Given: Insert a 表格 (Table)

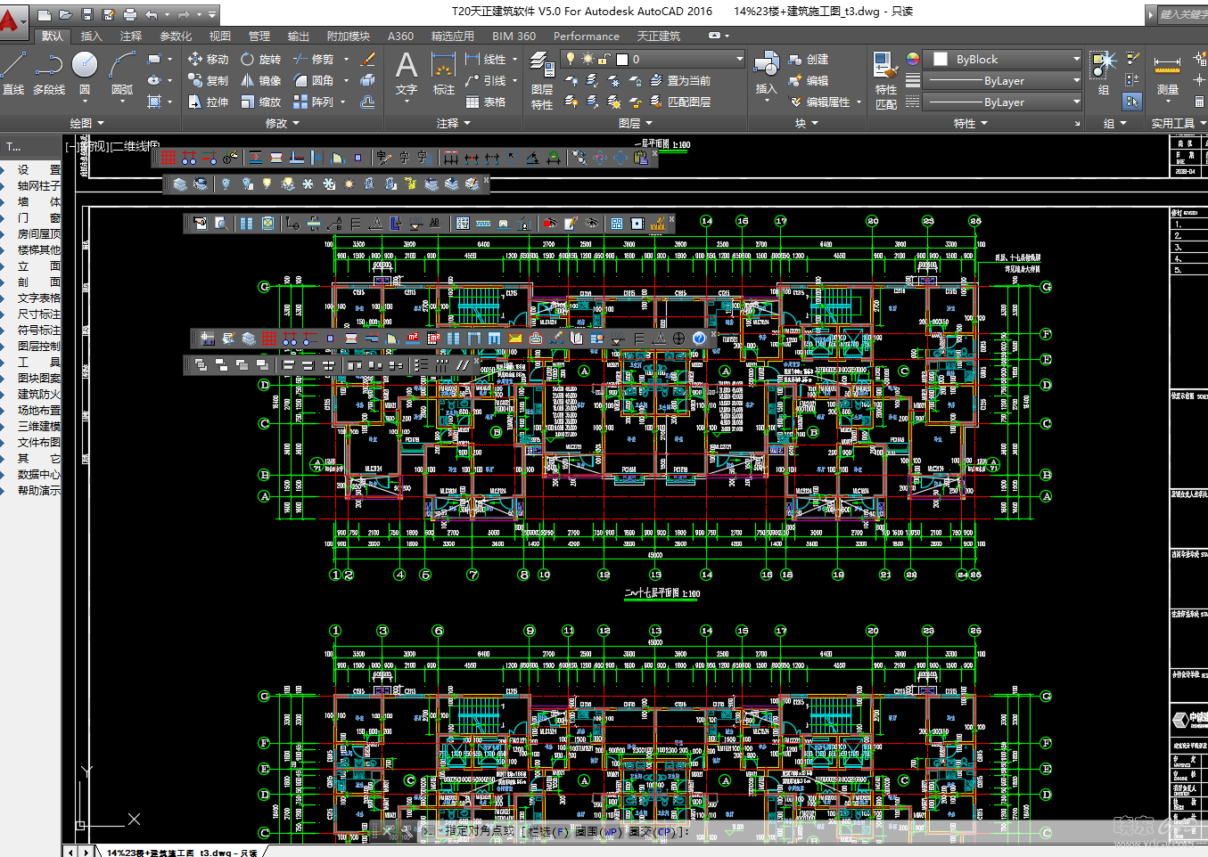Looking at the screenshot, I should (x=486, y=102).
